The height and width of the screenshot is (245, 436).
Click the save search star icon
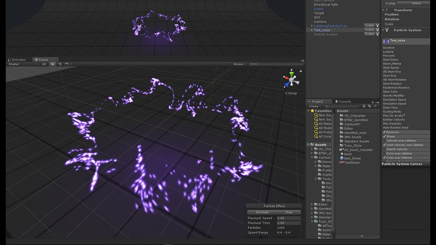click(x=375, y=106)
